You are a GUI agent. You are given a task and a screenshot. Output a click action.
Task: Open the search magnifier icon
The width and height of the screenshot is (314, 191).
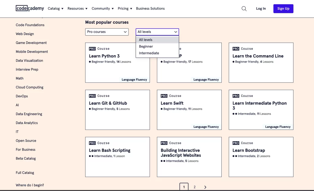[x=244, y=9]
